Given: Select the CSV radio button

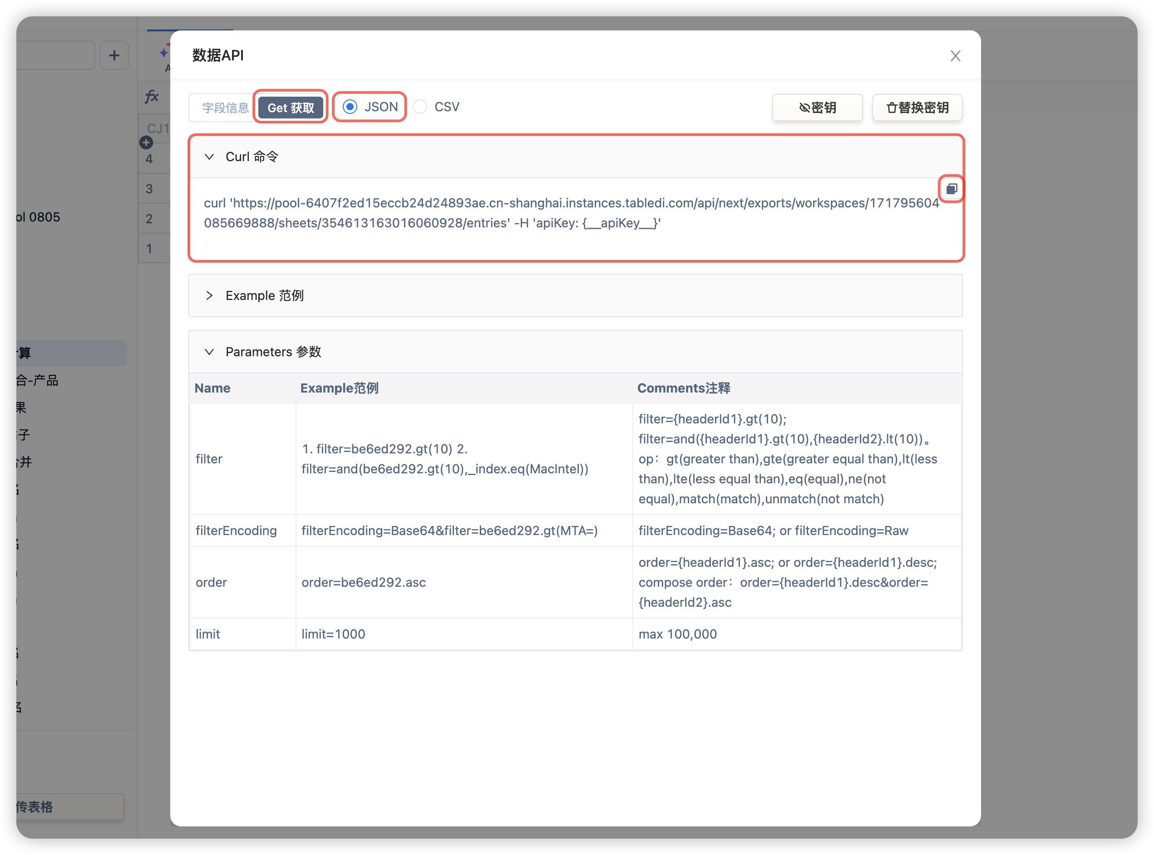Looking at the screenshot, I should click(x=420, y=107).
